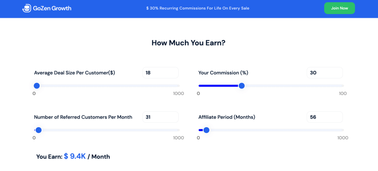Image resolution: width=378 pixels, height=171 pixels.
Task: Click the Average Deal Size Per Customer label
Action: [x=75, y=73]
